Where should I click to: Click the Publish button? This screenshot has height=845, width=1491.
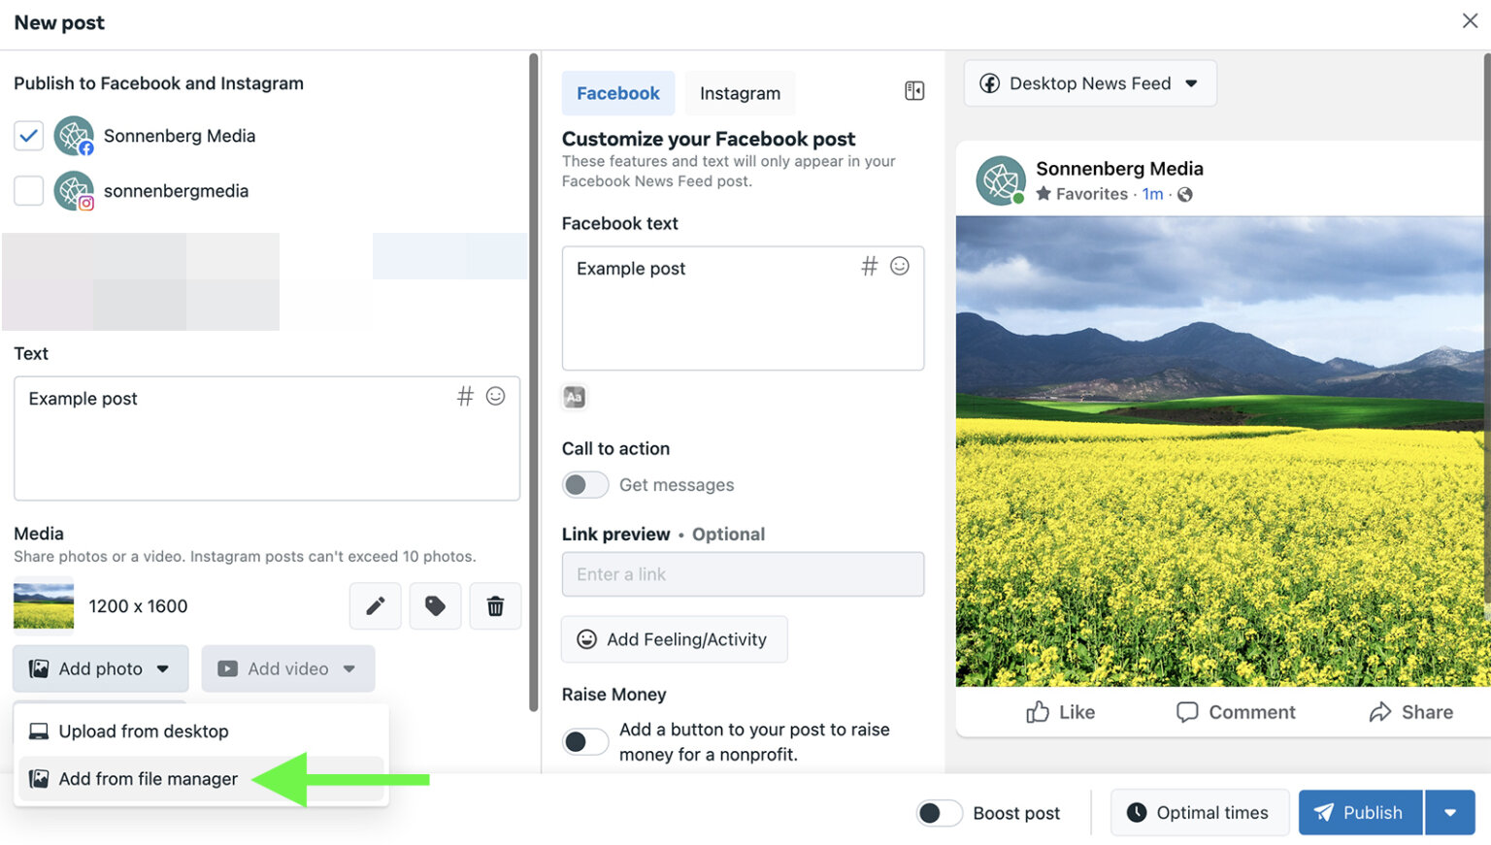pos(1359,812)
